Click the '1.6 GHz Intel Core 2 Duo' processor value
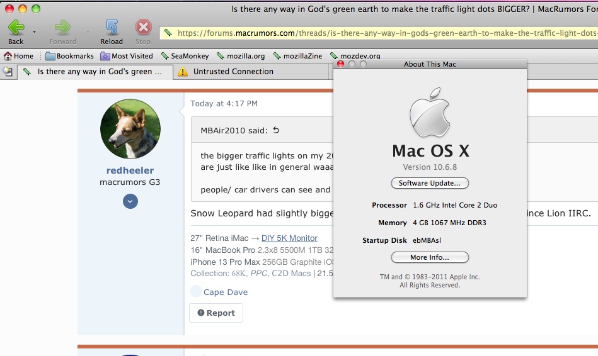598x356 pixels. point(455,205)
